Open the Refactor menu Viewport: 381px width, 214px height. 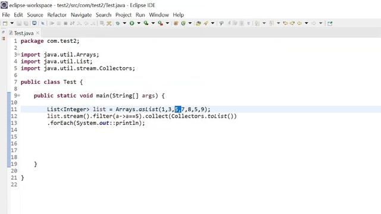57,15
